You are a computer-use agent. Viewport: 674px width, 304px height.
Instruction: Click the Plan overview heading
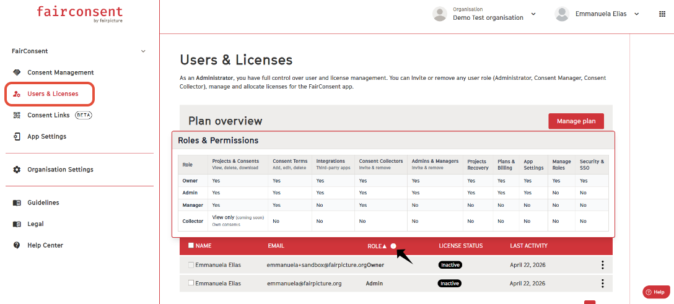pyautogui.click(x=225, y=121)
